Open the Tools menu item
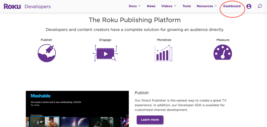This screenshot has width=267, height=127. click(186, 6)
